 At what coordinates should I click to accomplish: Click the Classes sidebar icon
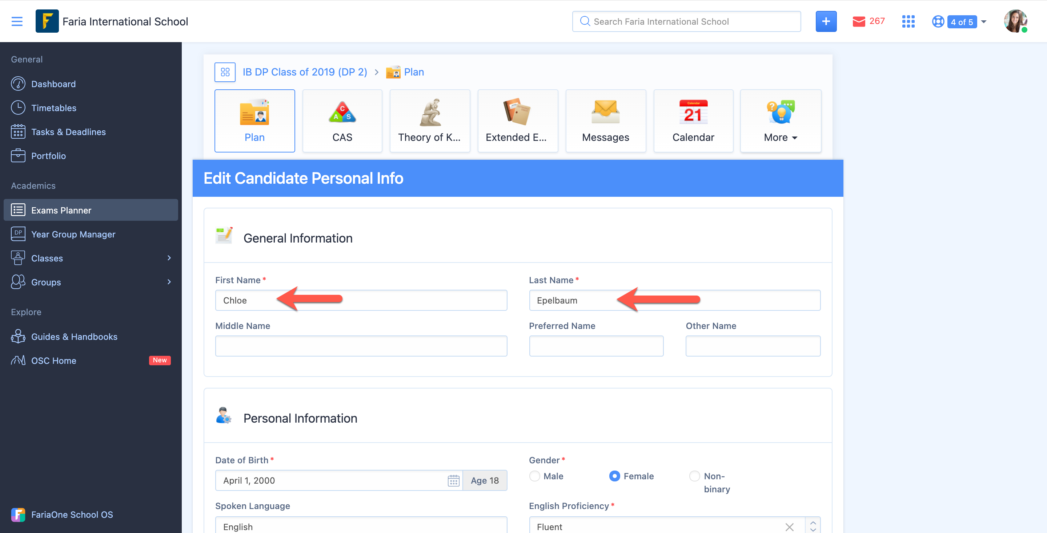tap(18, 258)
